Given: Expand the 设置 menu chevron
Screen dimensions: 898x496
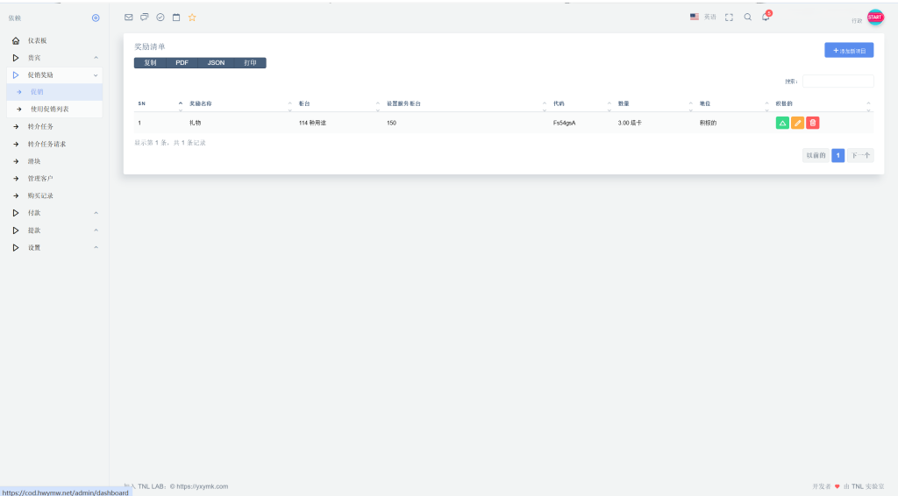Looking at the screenshot, I should tap(96, 248).
